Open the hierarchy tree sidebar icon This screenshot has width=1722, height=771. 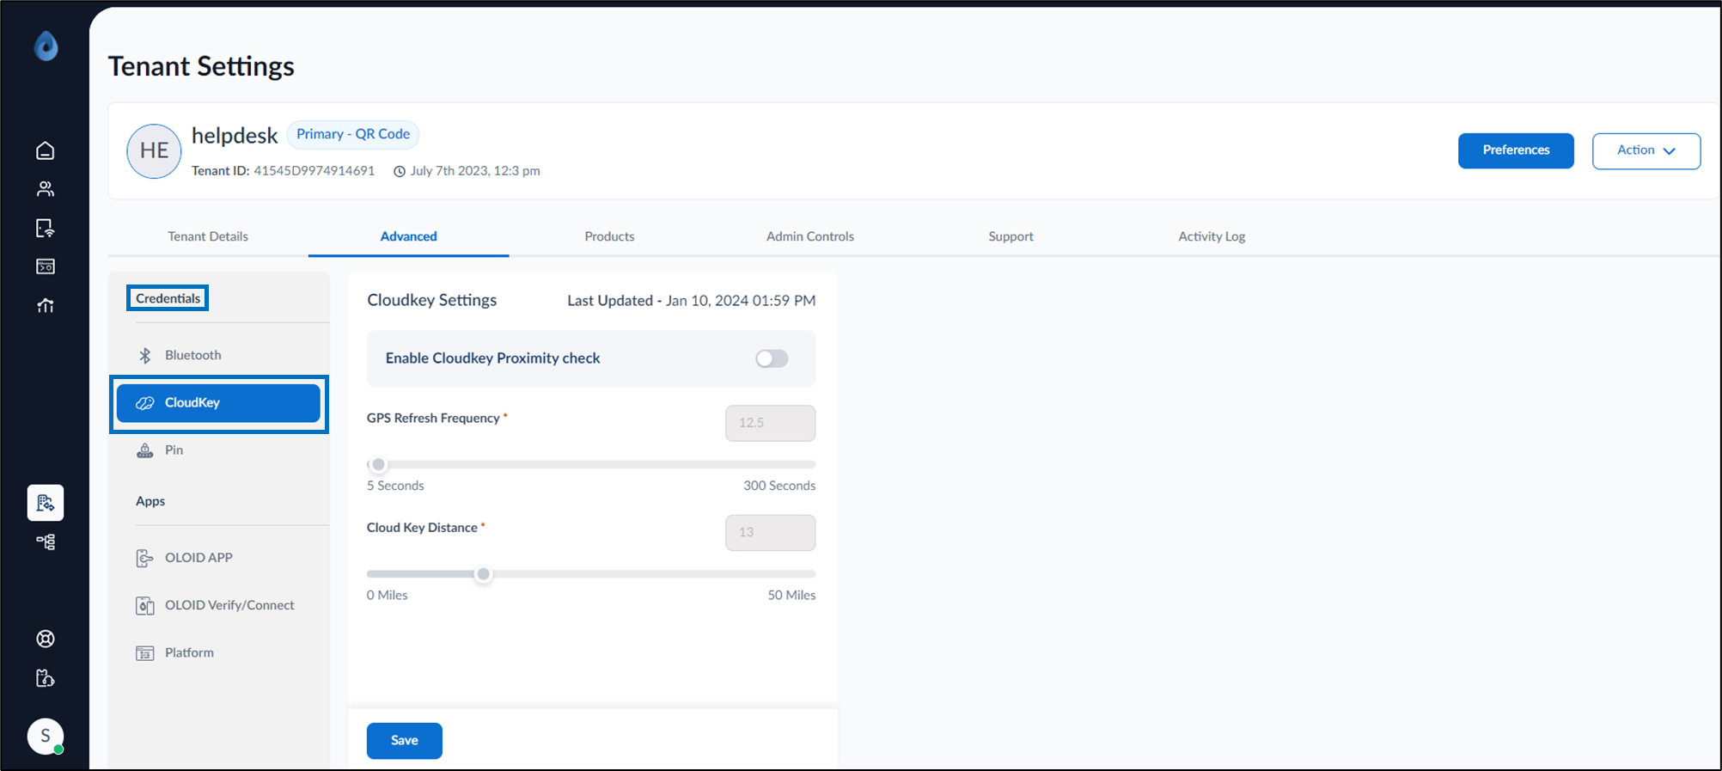point(46,542)
